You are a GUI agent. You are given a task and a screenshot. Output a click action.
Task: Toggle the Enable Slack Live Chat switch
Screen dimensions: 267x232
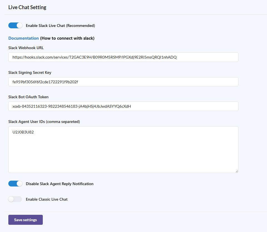[15, 26]
